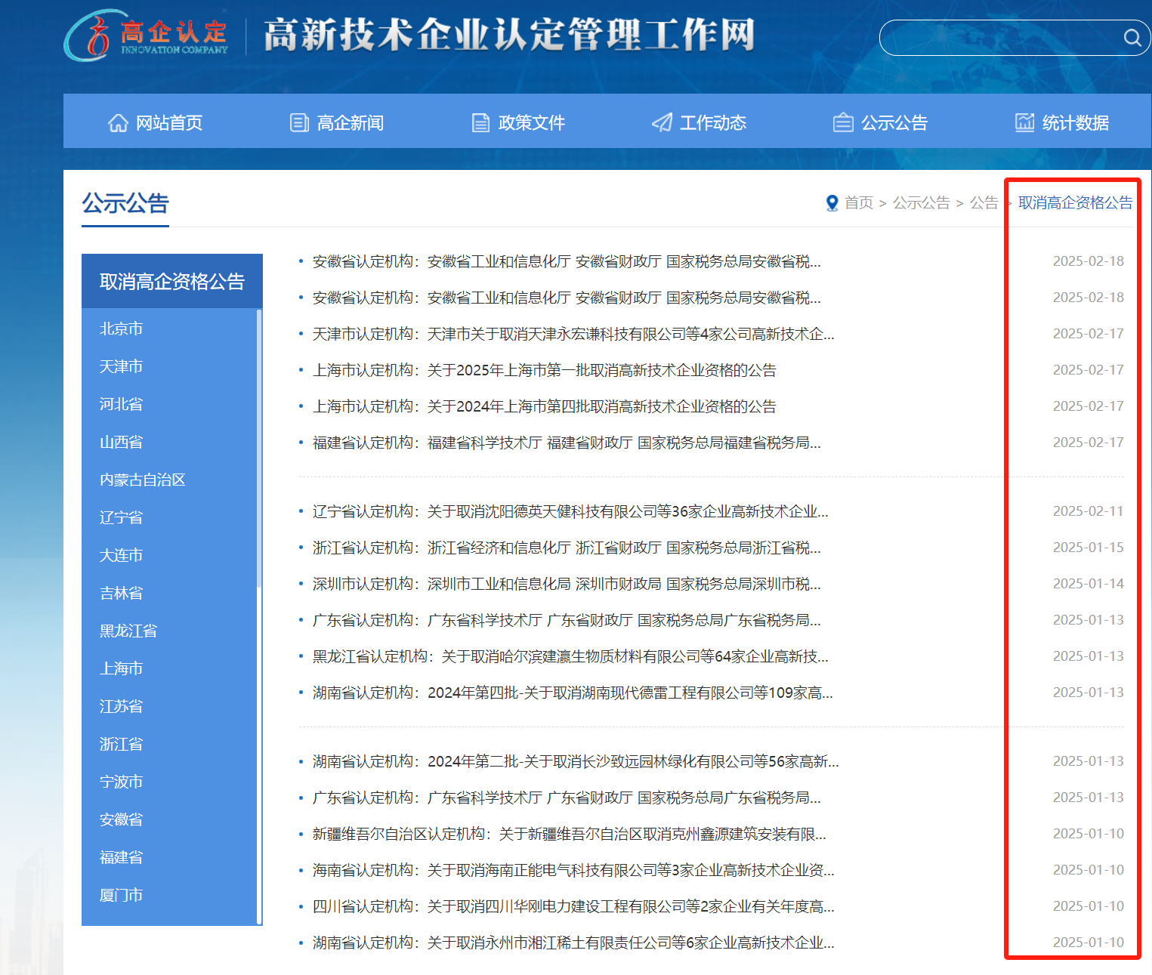Go to 公告 in breadcrumb
The width and height of the screenshot is (1152, 975).
tap(984, 202)
